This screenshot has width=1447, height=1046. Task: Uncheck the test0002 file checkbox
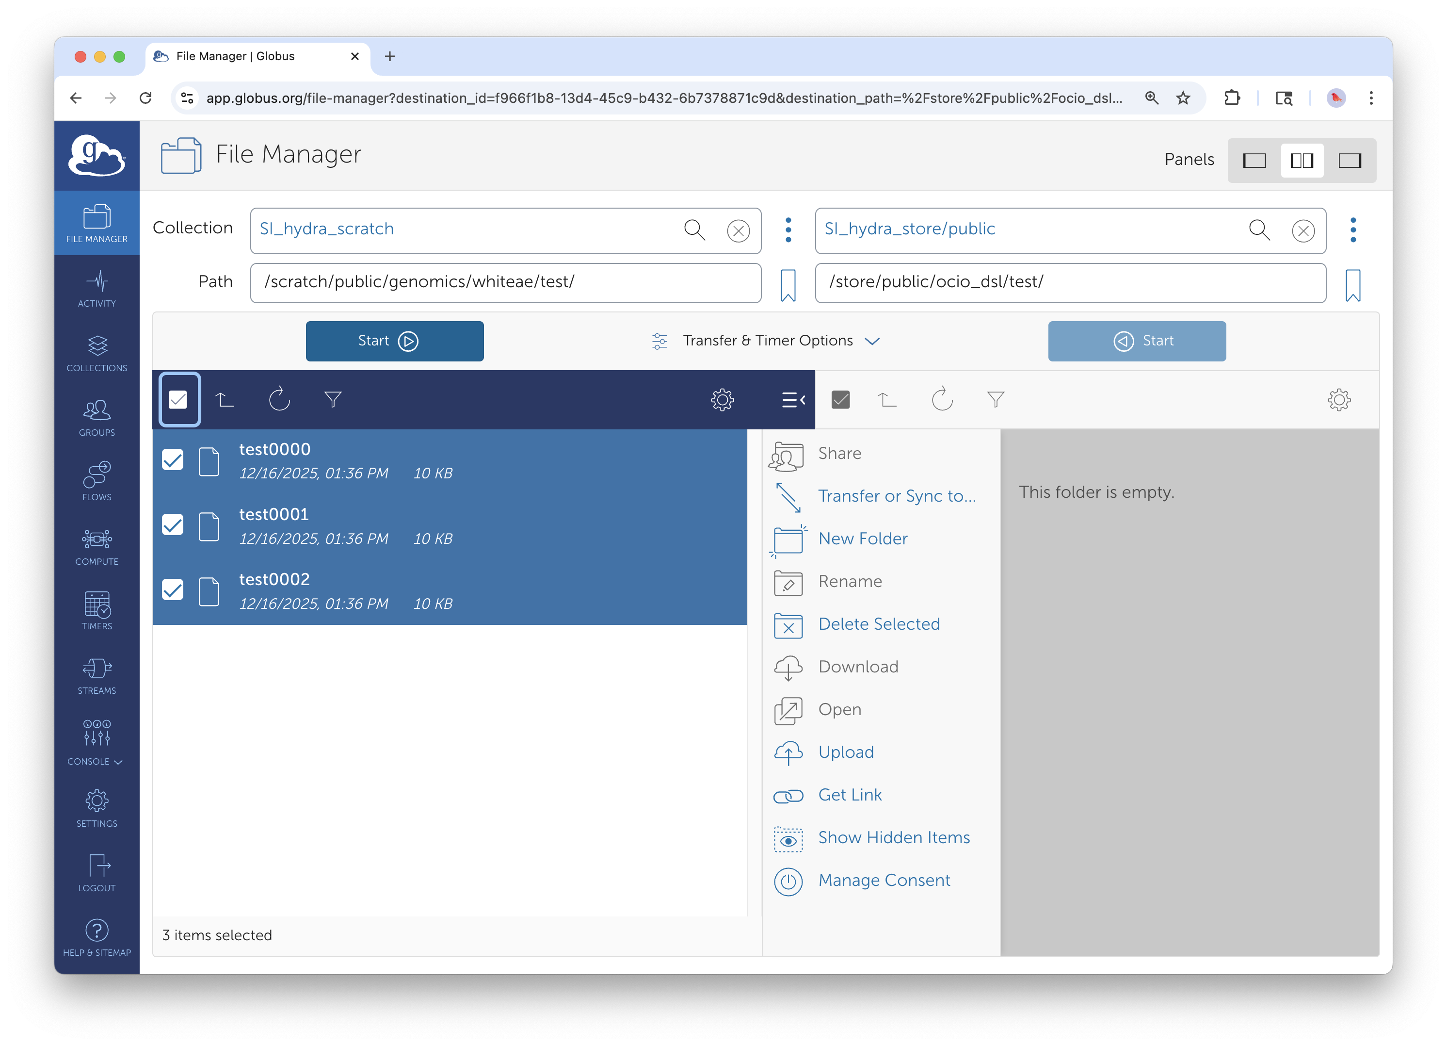(172, 589)
